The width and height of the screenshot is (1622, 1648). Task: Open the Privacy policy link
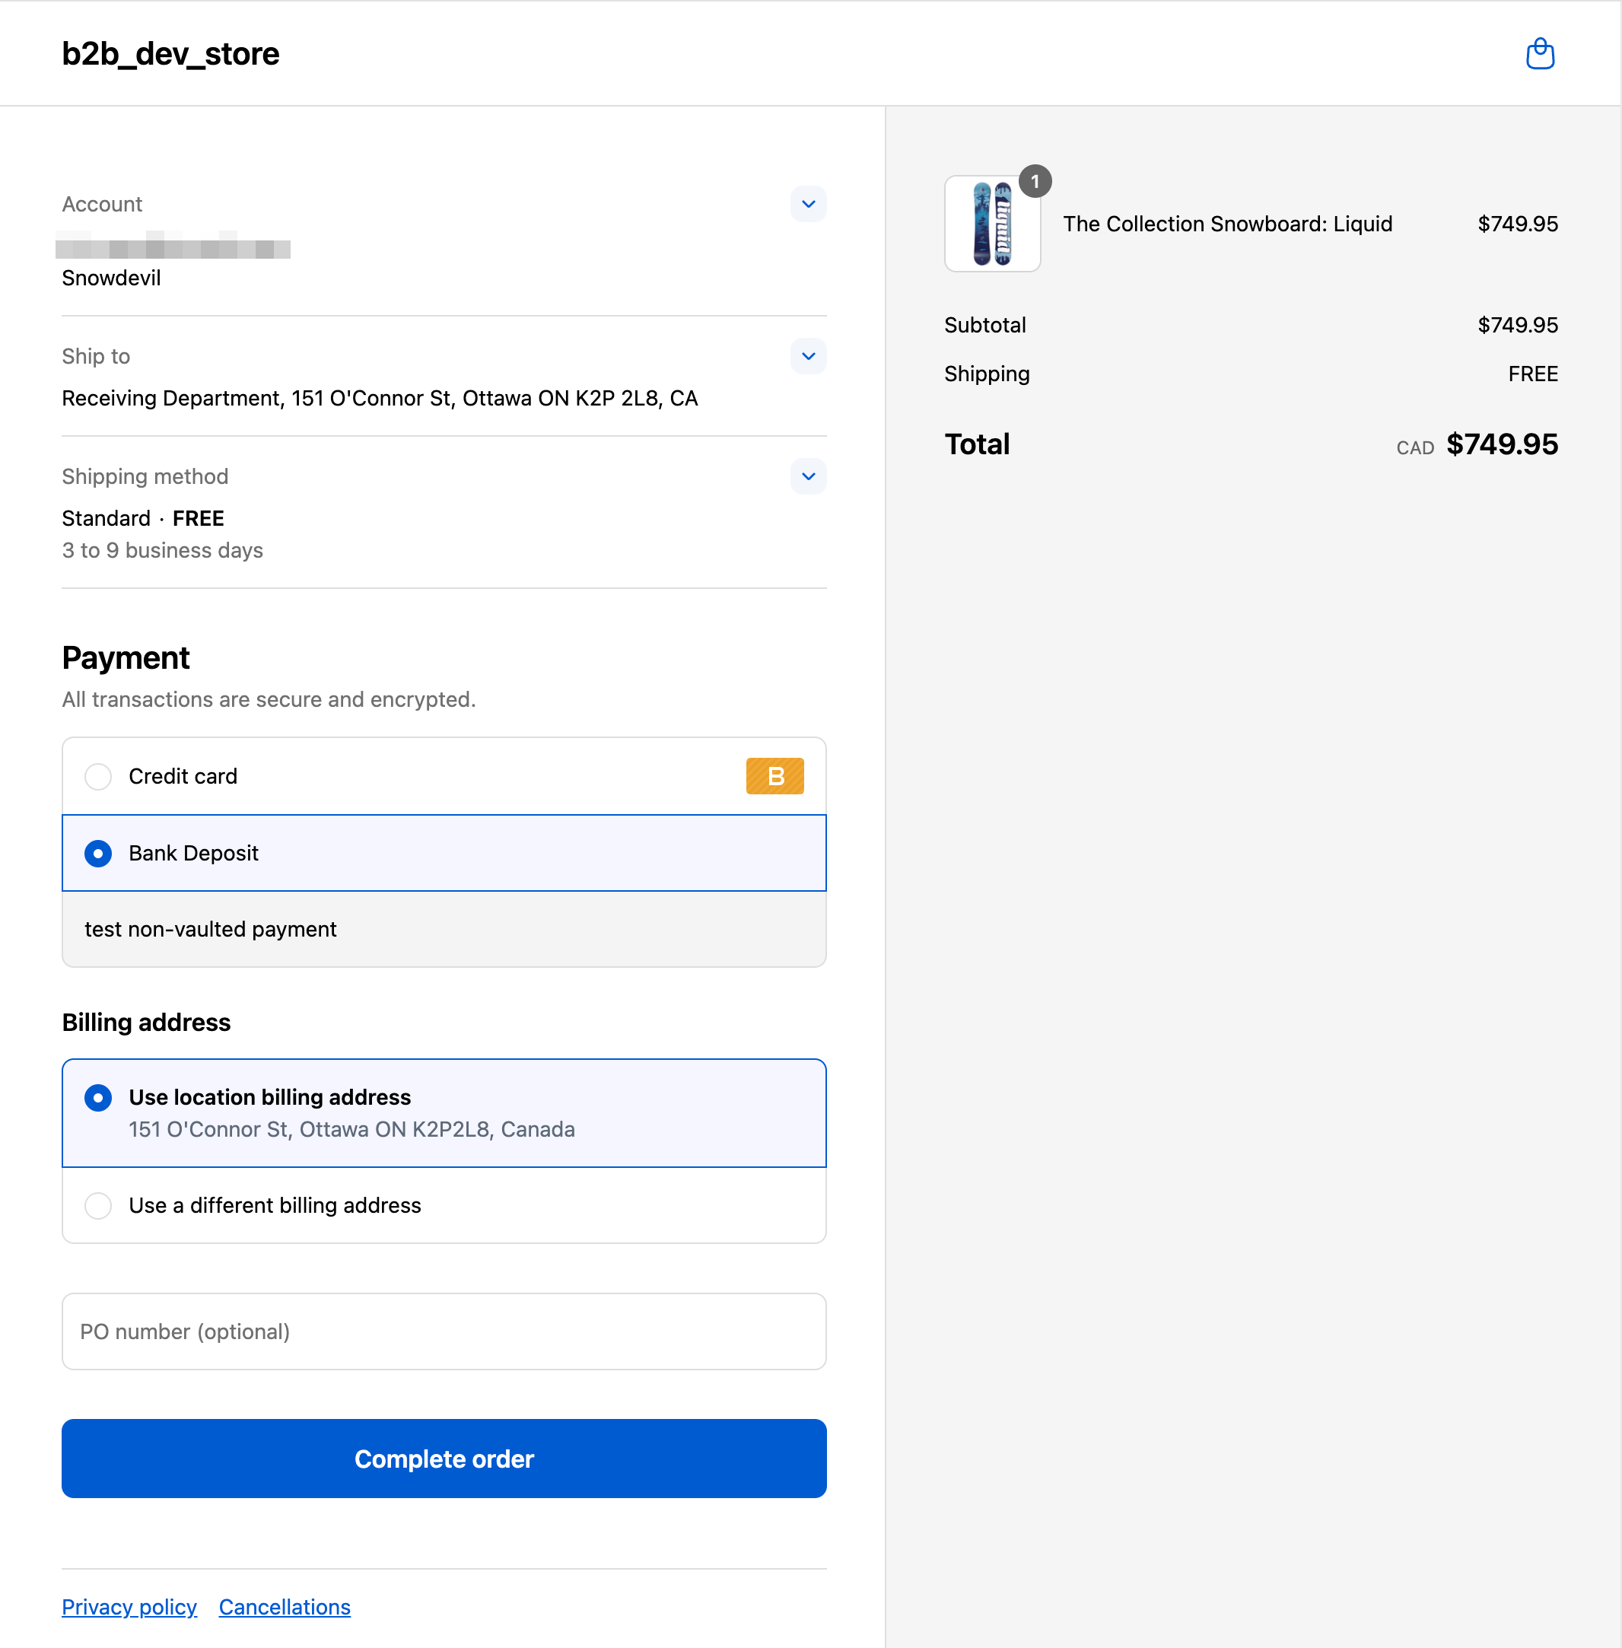pyautogui.click(x=129, y=1606)
